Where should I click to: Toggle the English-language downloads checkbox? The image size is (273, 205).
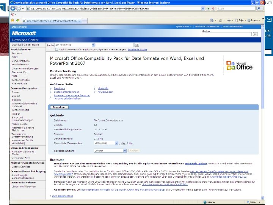pos(56,49)
